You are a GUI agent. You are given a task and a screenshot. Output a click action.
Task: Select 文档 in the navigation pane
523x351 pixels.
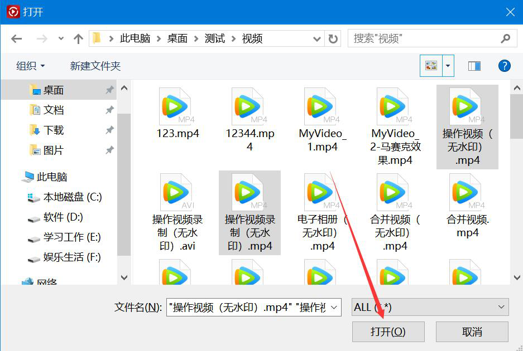point(54,110)
